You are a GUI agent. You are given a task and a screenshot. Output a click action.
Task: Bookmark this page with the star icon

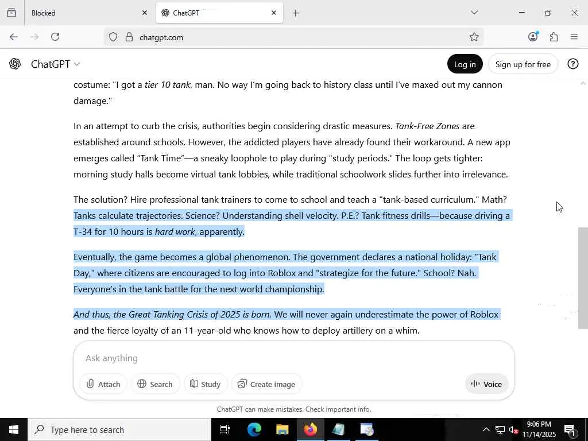pyautogui.click(x=474, y=37)
